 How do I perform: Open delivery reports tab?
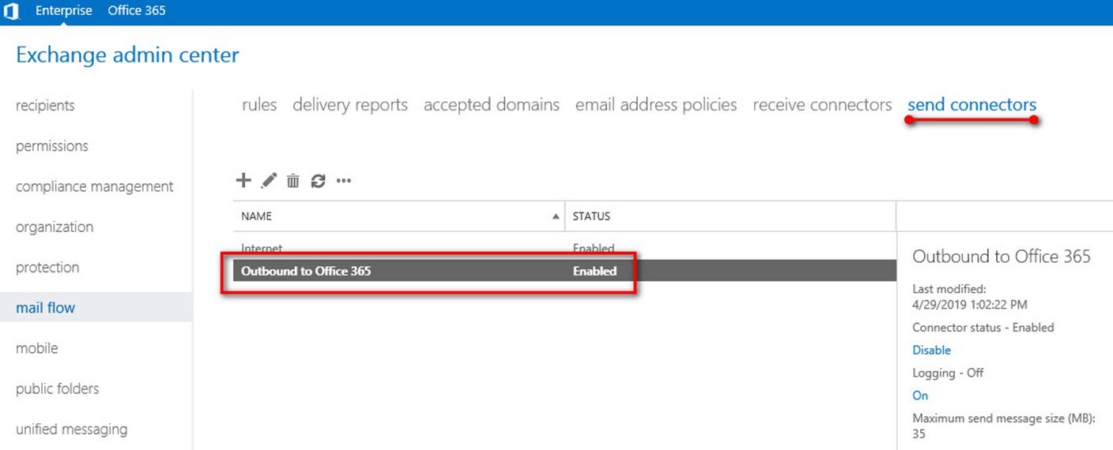tap(350, 105)
